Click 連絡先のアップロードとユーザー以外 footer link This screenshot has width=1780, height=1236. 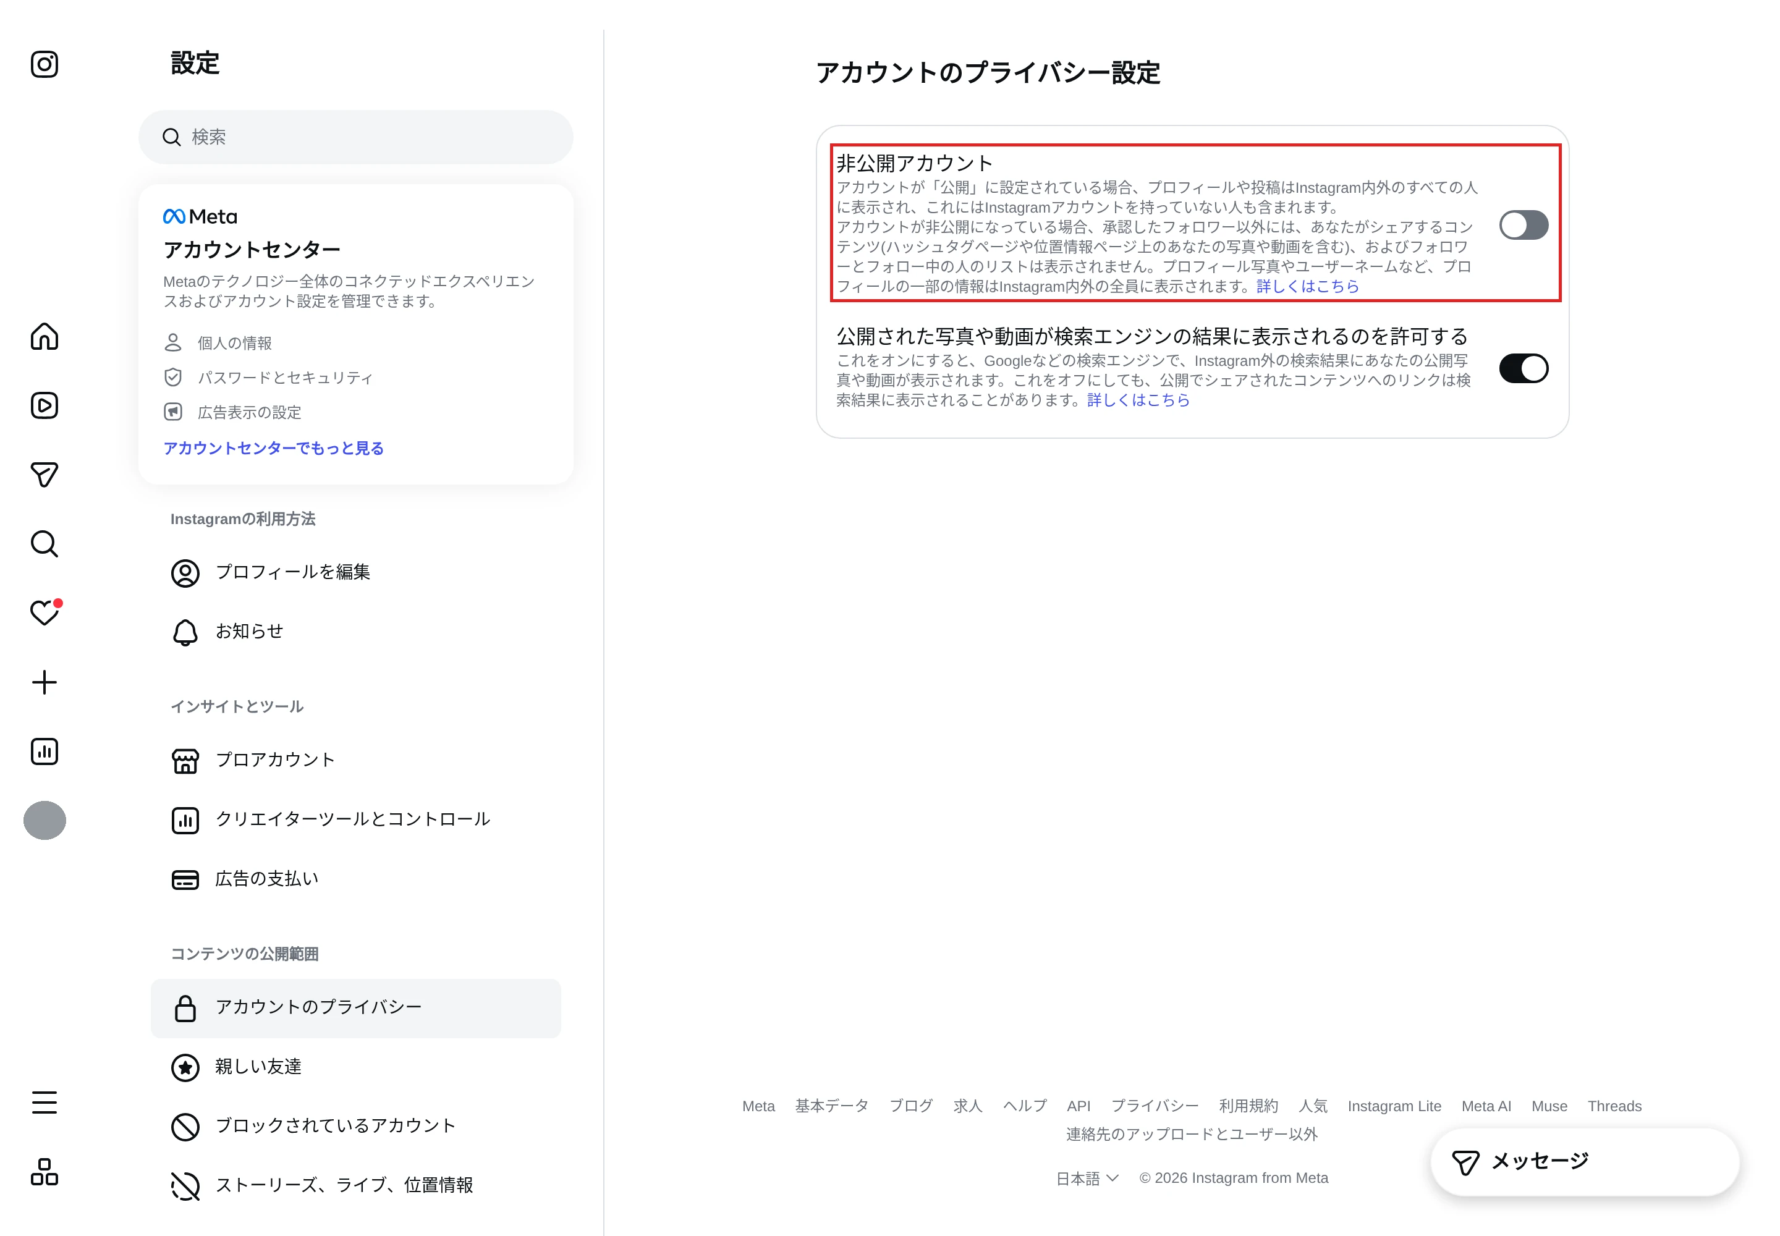(x=1192, y=1135)
